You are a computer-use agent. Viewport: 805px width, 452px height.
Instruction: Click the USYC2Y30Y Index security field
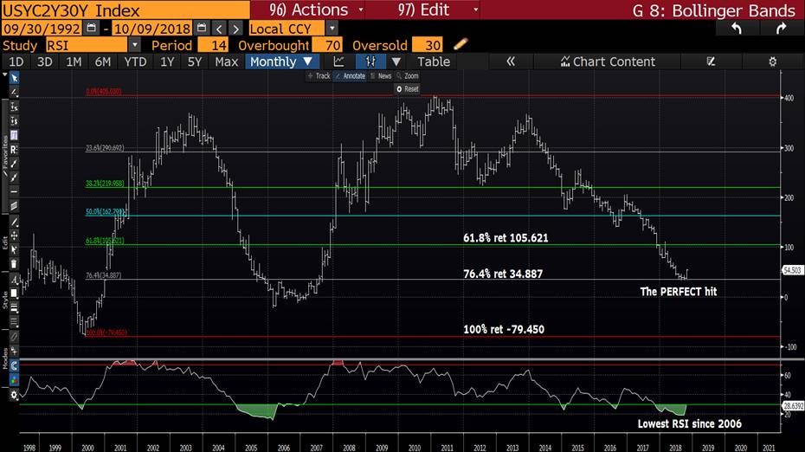coord(126,10)
